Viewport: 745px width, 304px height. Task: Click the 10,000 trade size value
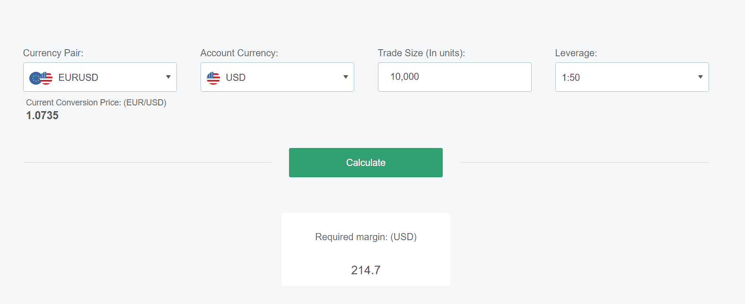tap(404, 77)
